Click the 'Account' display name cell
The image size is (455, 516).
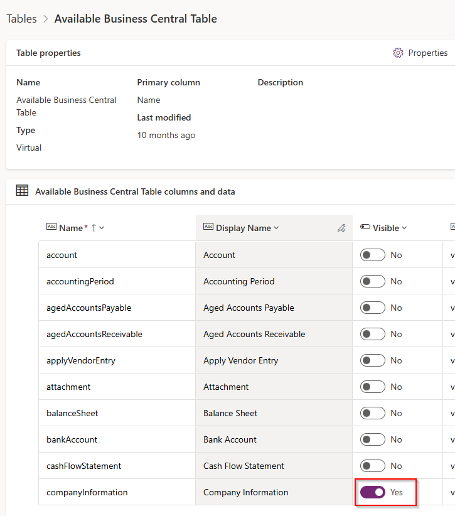(x=274, y=255)
